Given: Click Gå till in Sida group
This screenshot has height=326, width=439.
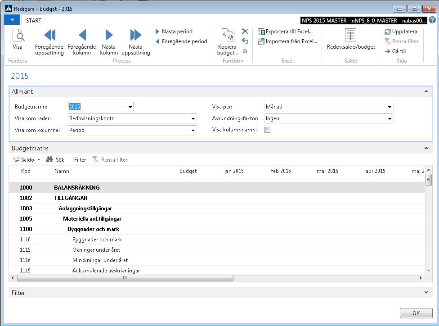Looking at the screenshot, I should point(395,51).
